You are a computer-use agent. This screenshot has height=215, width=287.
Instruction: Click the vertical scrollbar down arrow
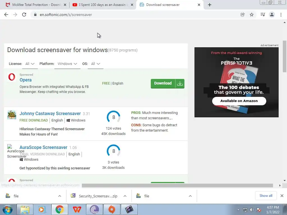pos(284,181)
